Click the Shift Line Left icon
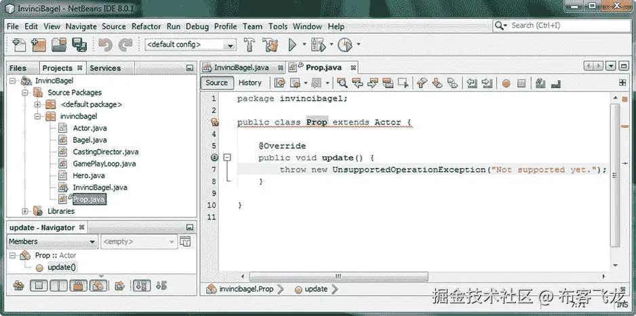 coord(471,83)
